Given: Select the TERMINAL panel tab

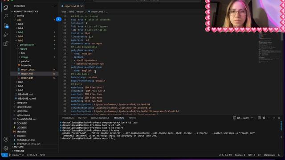Looking at the screenshot, I should coord(119,118).
